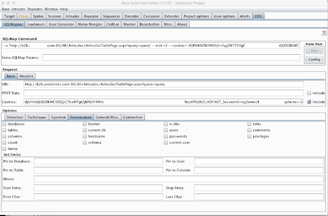Tick the users checkbox

coord(166,130)
